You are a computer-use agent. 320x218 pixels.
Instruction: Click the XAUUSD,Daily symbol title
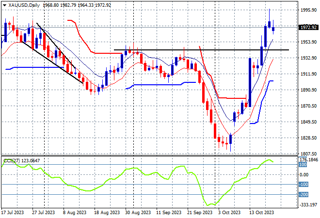coord(23,4)
